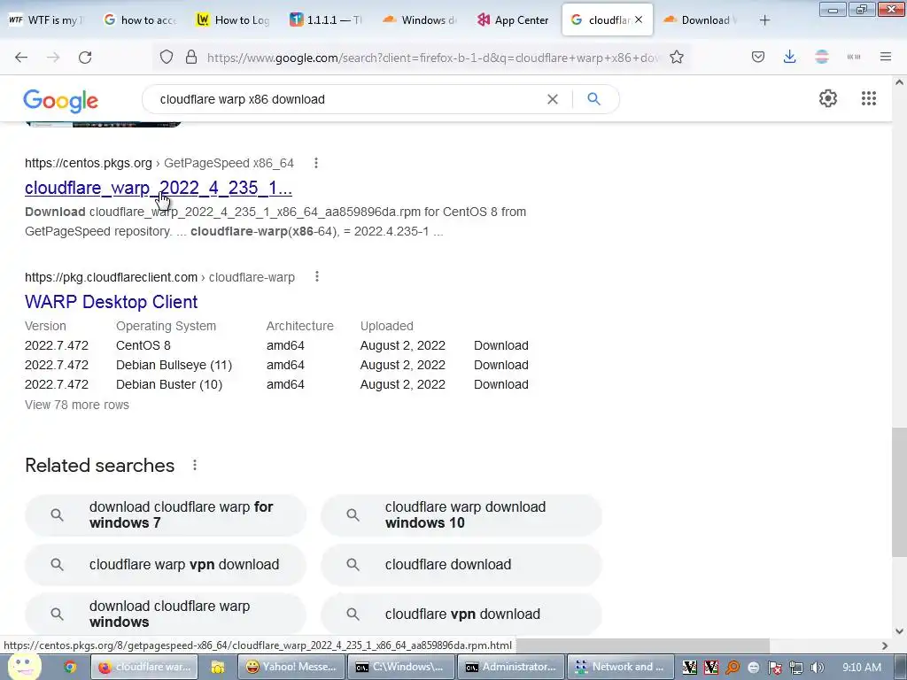Open the tracking protection shield icon
The width and height of the screenshot is (907, 680).
(x=167, y=58)
